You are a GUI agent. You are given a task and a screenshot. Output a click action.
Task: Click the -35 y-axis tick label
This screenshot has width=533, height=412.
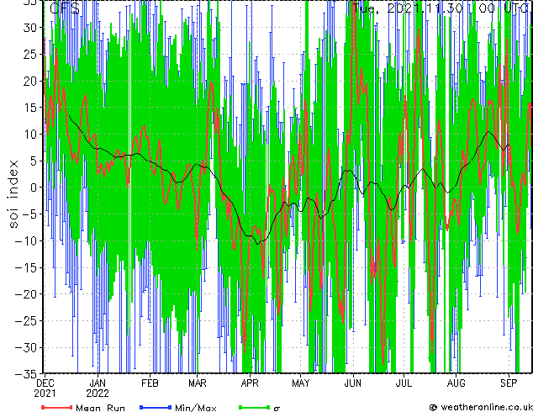(x=26, y=374)
